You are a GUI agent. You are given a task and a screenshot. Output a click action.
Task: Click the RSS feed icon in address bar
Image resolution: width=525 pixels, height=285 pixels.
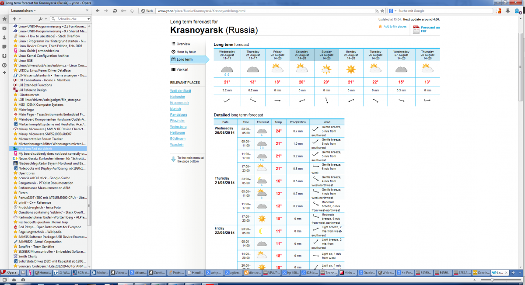click(x=378, y=10)
